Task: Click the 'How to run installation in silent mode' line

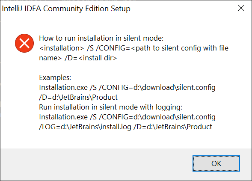Action: click(x=101, y=38)
